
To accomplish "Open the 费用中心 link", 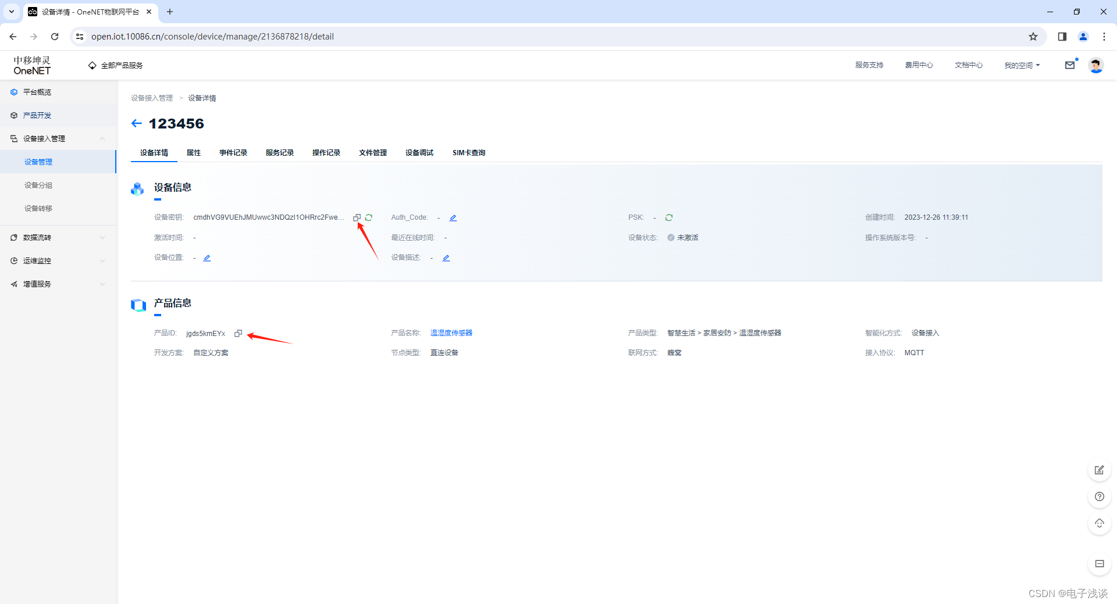I will click(x=919, y=65).
